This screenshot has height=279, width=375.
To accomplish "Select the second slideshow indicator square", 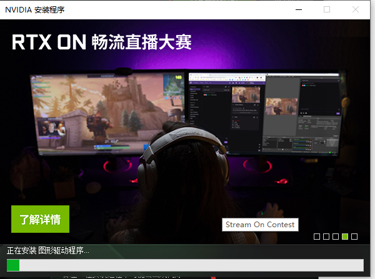I will 326,237.
